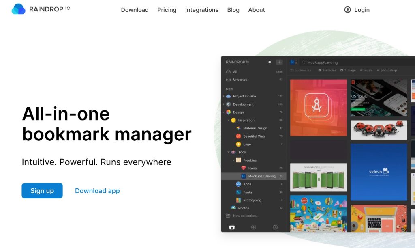
Task: Expand the Project Oblako collection
Action: 223,96
